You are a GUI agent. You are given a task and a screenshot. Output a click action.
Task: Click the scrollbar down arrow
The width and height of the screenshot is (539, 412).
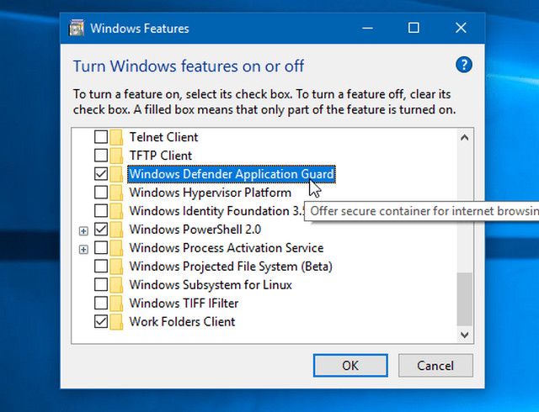(463, 334)
